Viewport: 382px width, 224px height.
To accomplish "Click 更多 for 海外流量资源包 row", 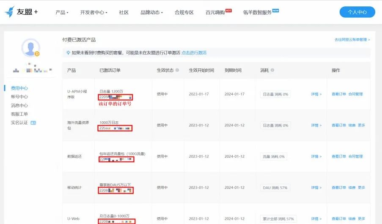I will click(x=362, y=125).
